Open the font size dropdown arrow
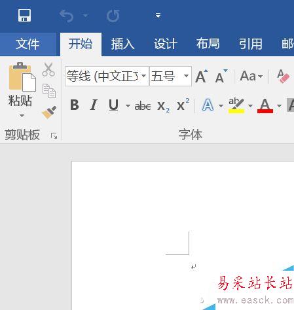Image resolution: width=294 pixels, height=310 pixels. (186, 76)
